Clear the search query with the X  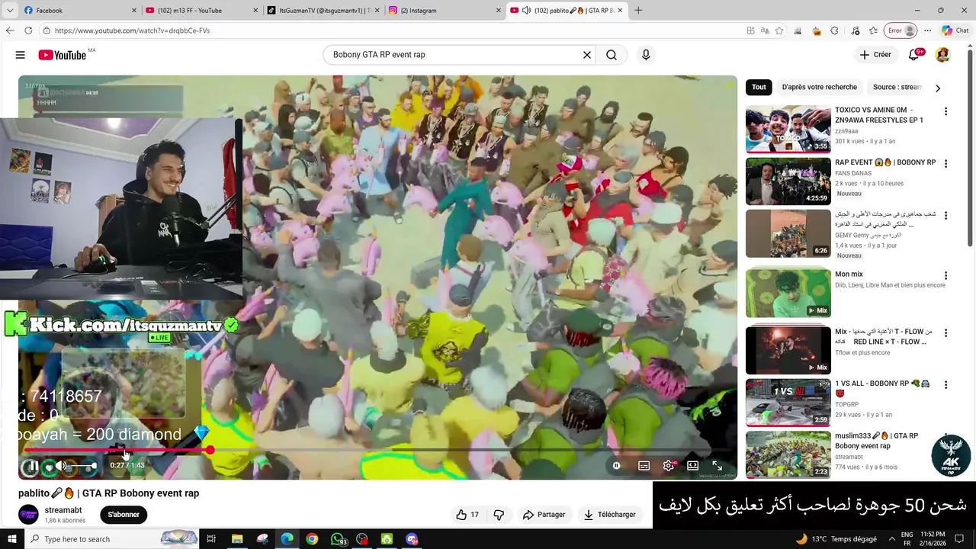(587, 55)
